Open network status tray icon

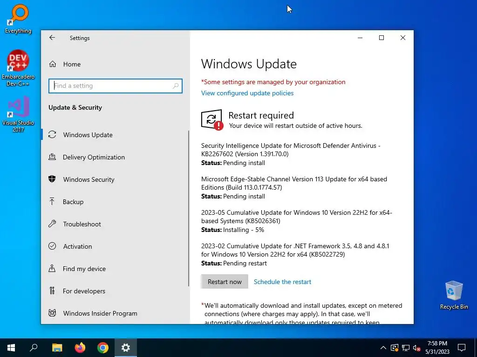(x=406, y=348)
